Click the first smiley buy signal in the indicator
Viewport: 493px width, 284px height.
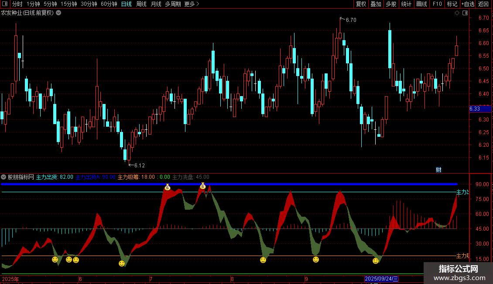point(55,260)
